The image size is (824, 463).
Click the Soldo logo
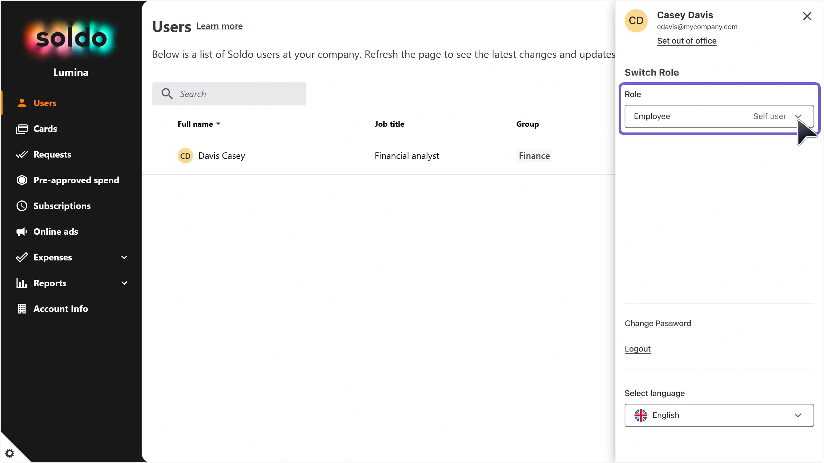tap(71, 39)
